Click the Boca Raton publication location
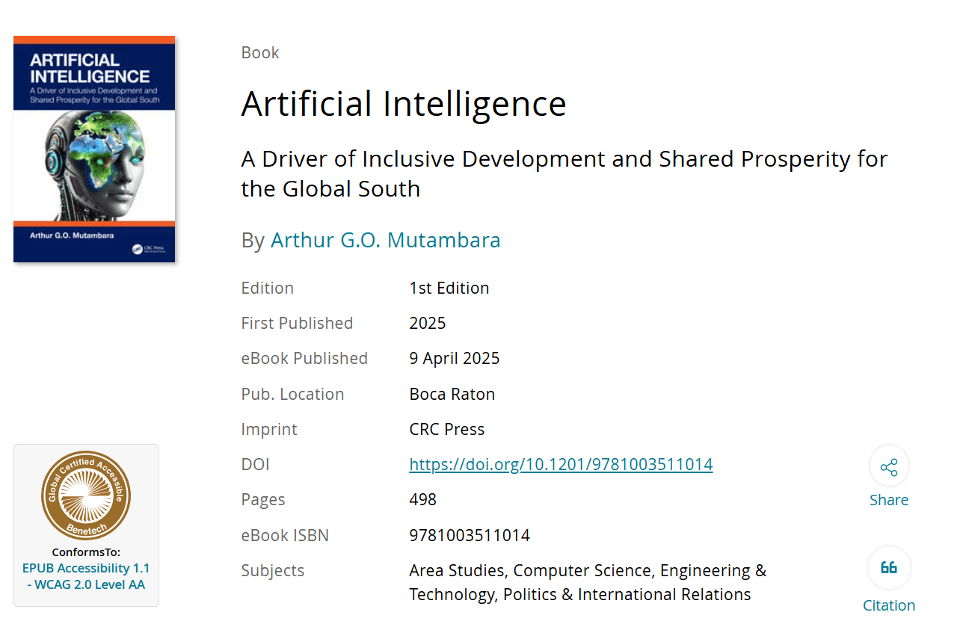Viewport: 963px width, 636px height. (452, 394)
